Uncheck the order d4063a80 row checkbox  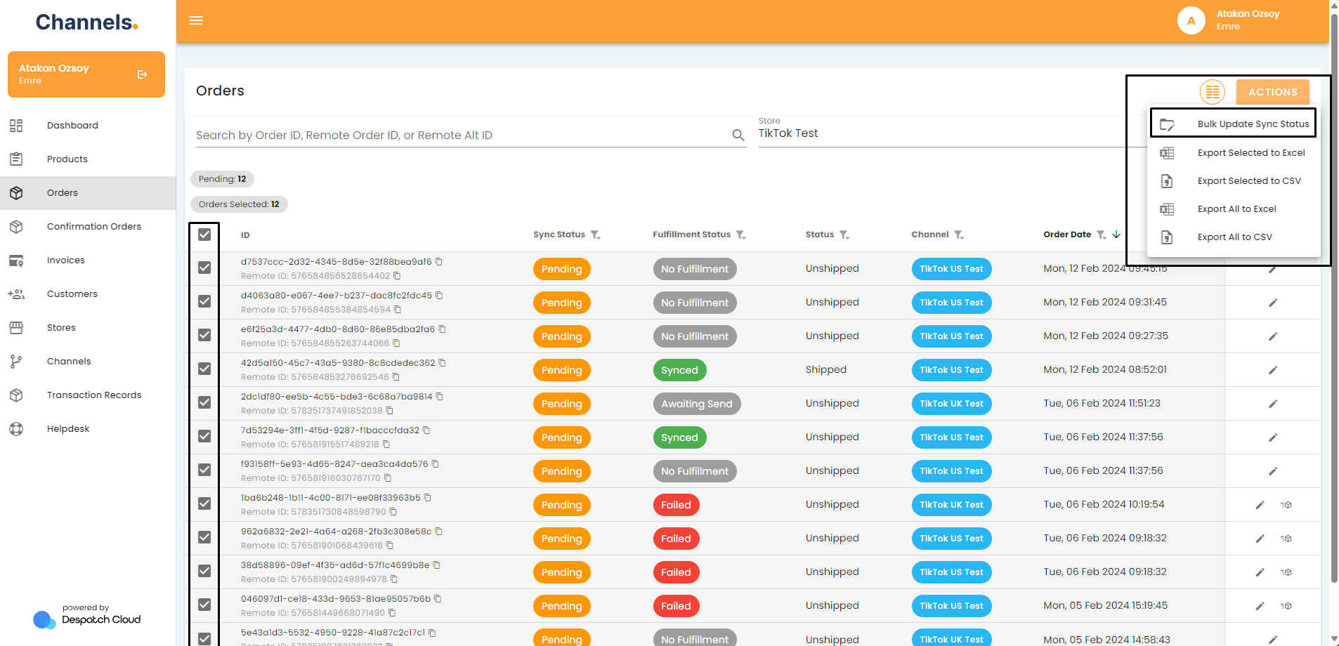[204, 301]
